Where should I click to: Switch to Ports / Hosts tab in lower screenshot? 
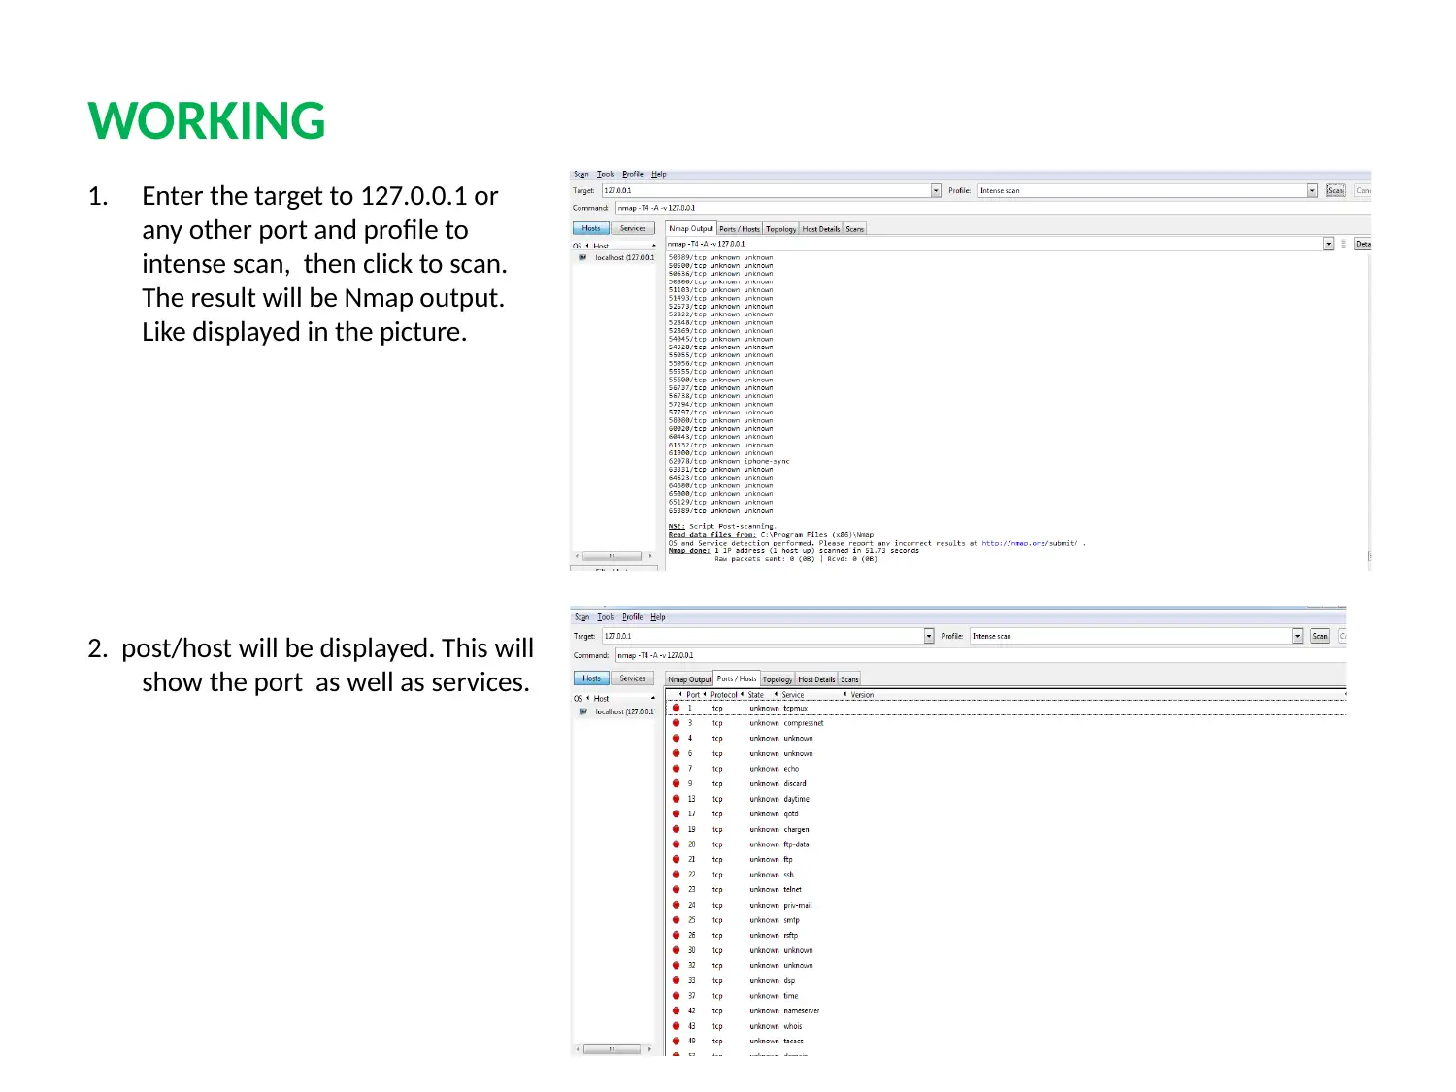[x=737, y=678]
